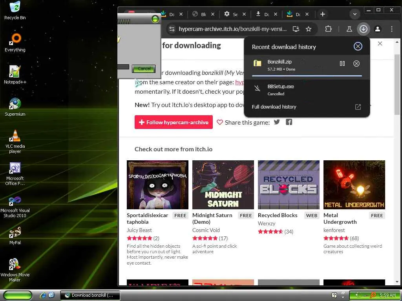Visit Werxzy author page

point(267,223)
